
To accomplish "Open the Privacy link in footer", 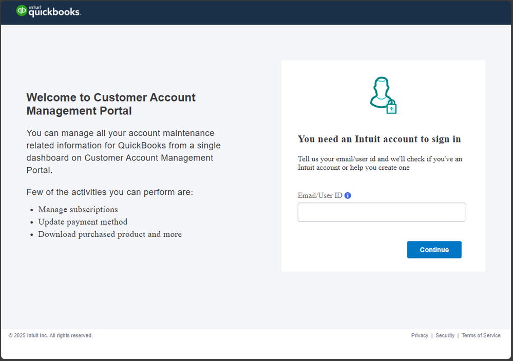I will pos(420,335).
